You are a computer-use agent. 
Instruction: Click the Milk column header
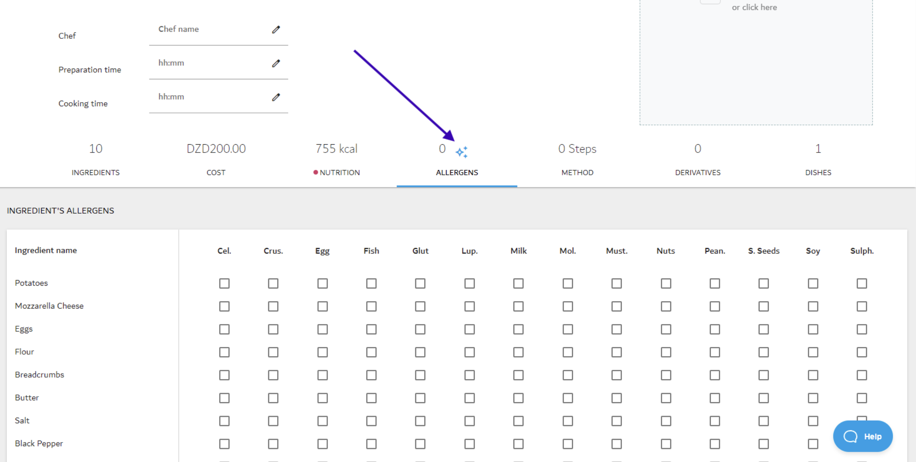[x=519, y=251]
